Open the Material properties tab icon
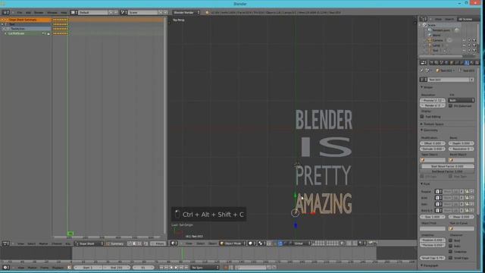 coord(471,63)
